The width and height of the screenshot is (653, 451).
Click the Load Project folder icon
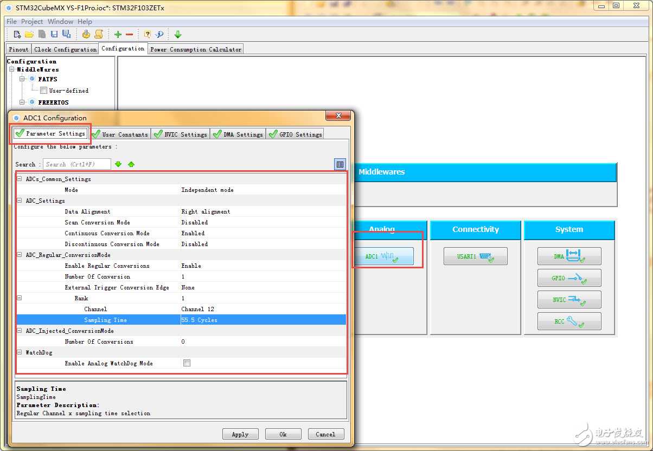pos(29,34)
